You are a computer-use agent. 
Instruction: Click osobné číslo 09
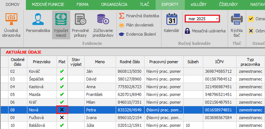pos(12,118)
